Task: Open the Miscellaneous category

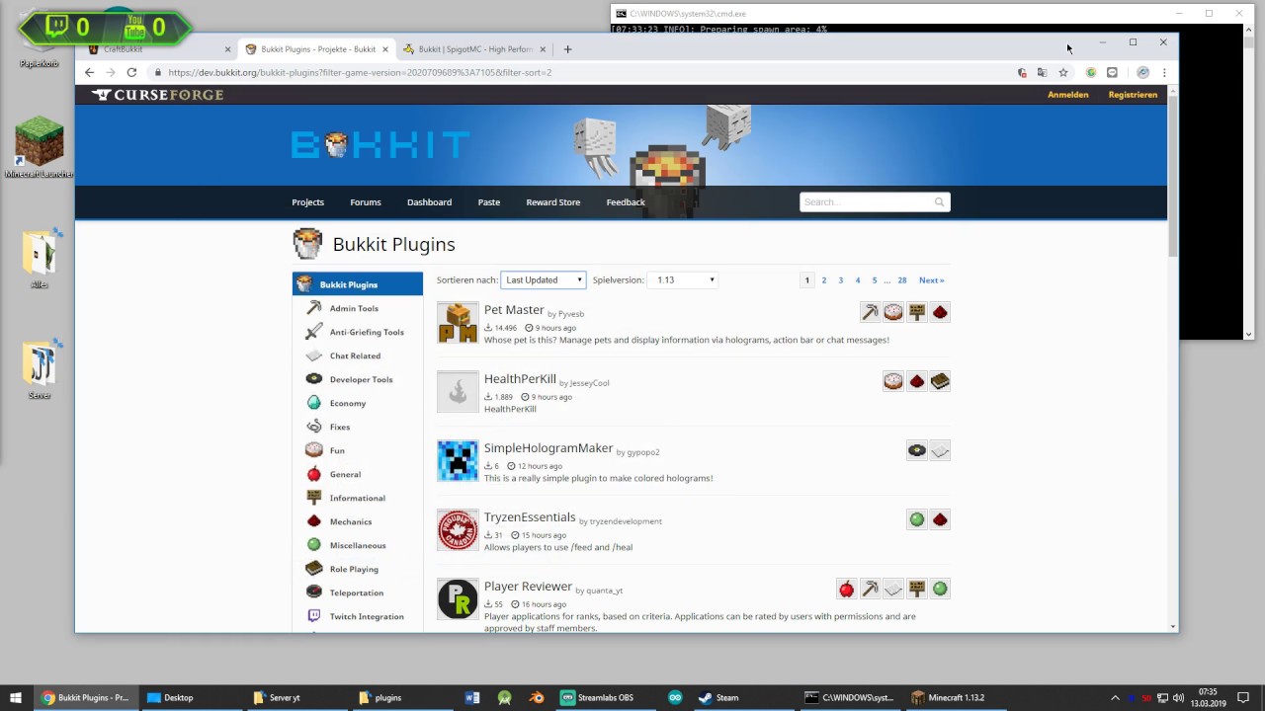Action: coord(358,545)
